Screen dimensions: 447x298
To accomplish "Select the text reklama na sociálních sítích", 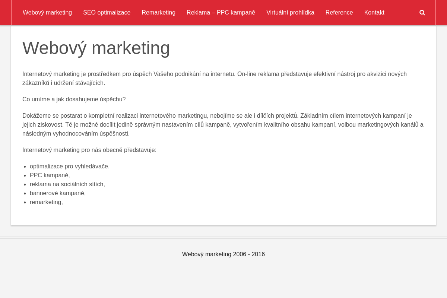I will (67, 184).
